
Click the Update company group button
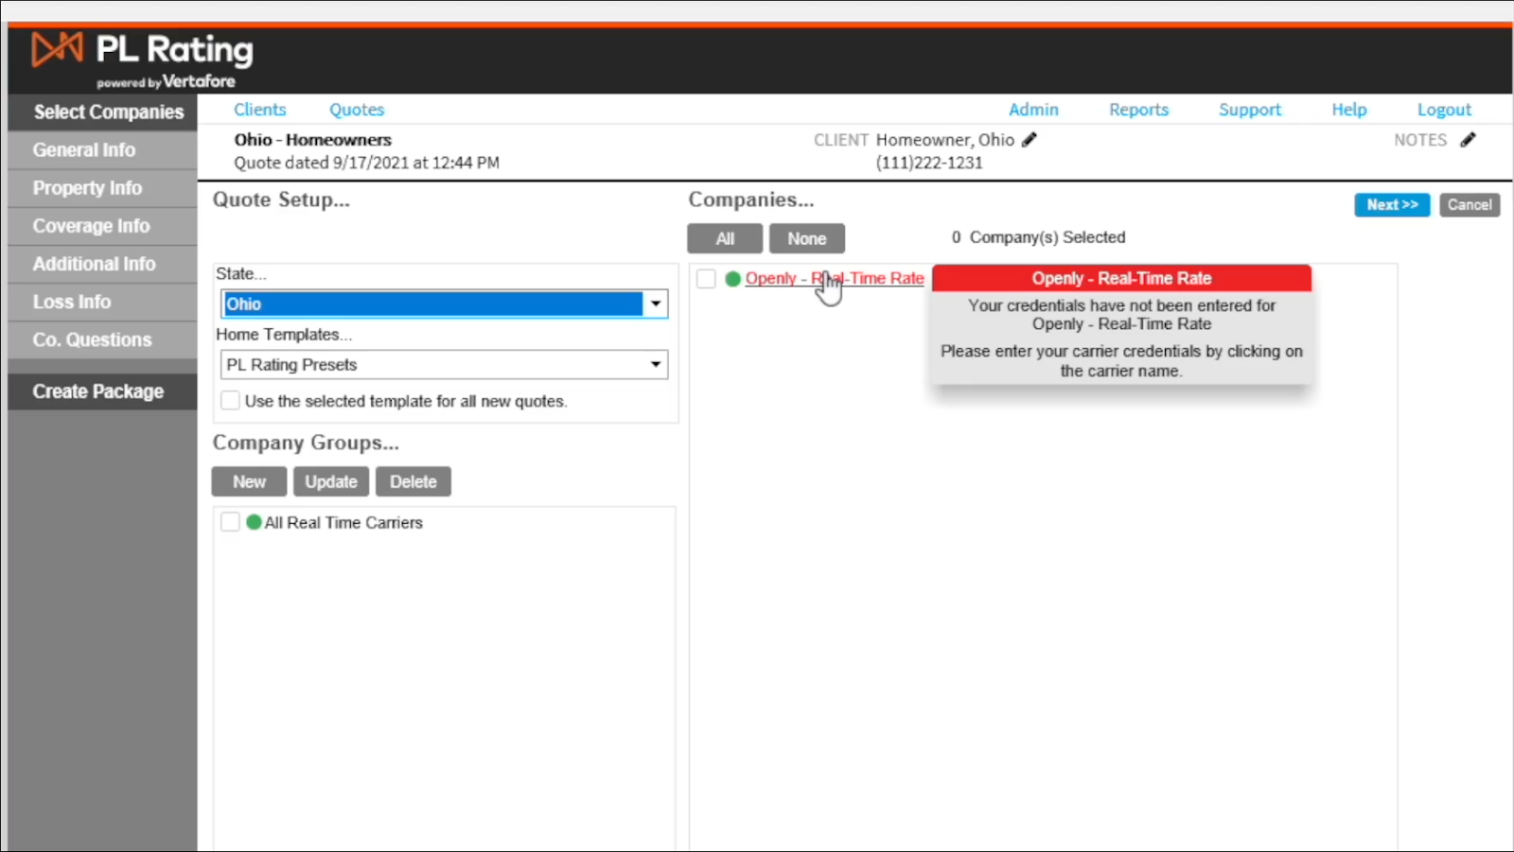[331, 481]
